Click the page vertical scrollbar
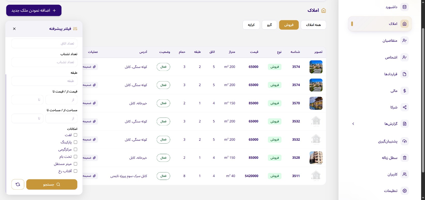Image resolution: width=425 pixels, height=200 pixels. pos(423,100)
